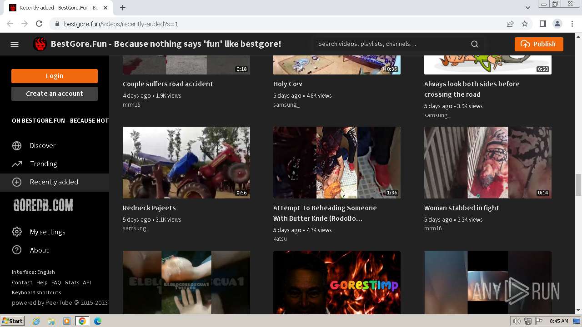Open the Chrome profile avatar icon

(557, 24)
